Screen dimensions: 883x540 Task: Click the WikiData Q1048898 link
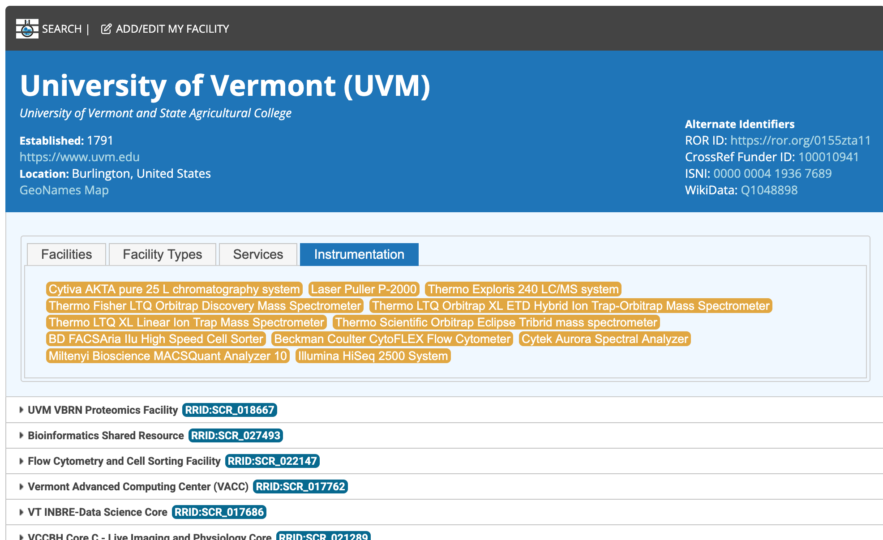click(x=769, y=190)
